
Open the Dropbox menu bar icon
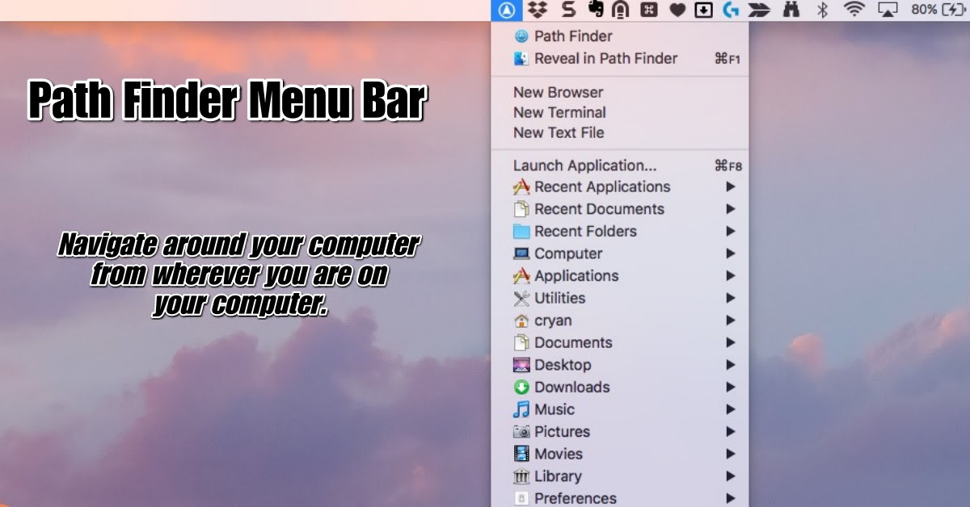537,10
